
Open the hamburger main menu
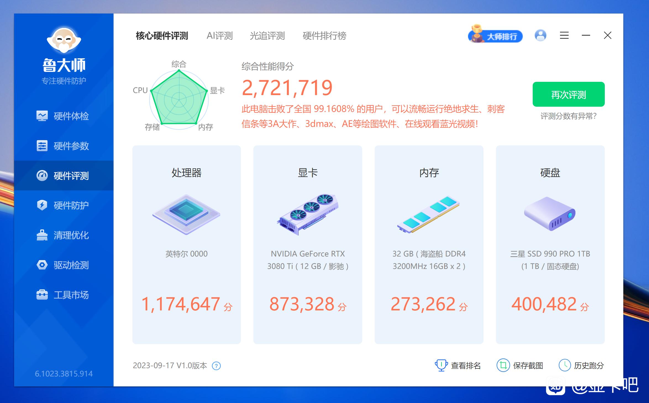pyautogui.click(x=564, y=35)
